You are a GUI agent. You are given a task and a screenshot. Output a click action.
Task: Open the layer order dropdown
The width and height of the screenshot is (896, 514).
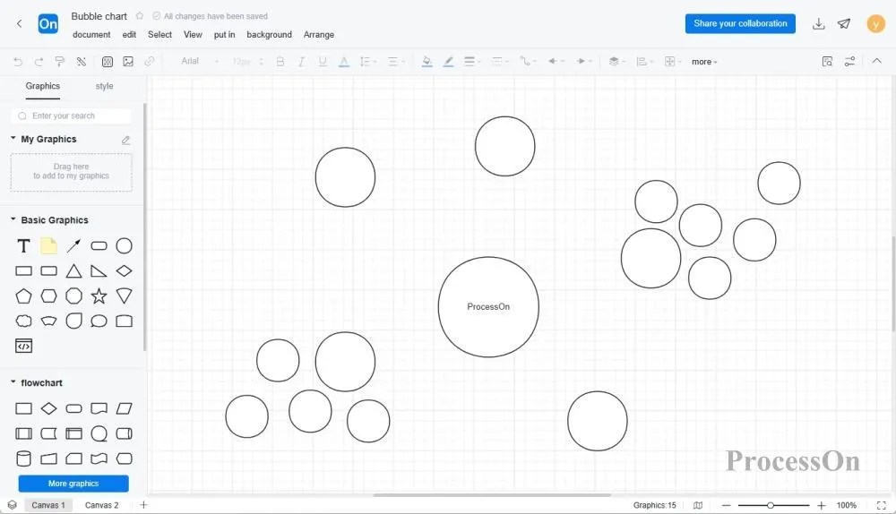[616, 62]
